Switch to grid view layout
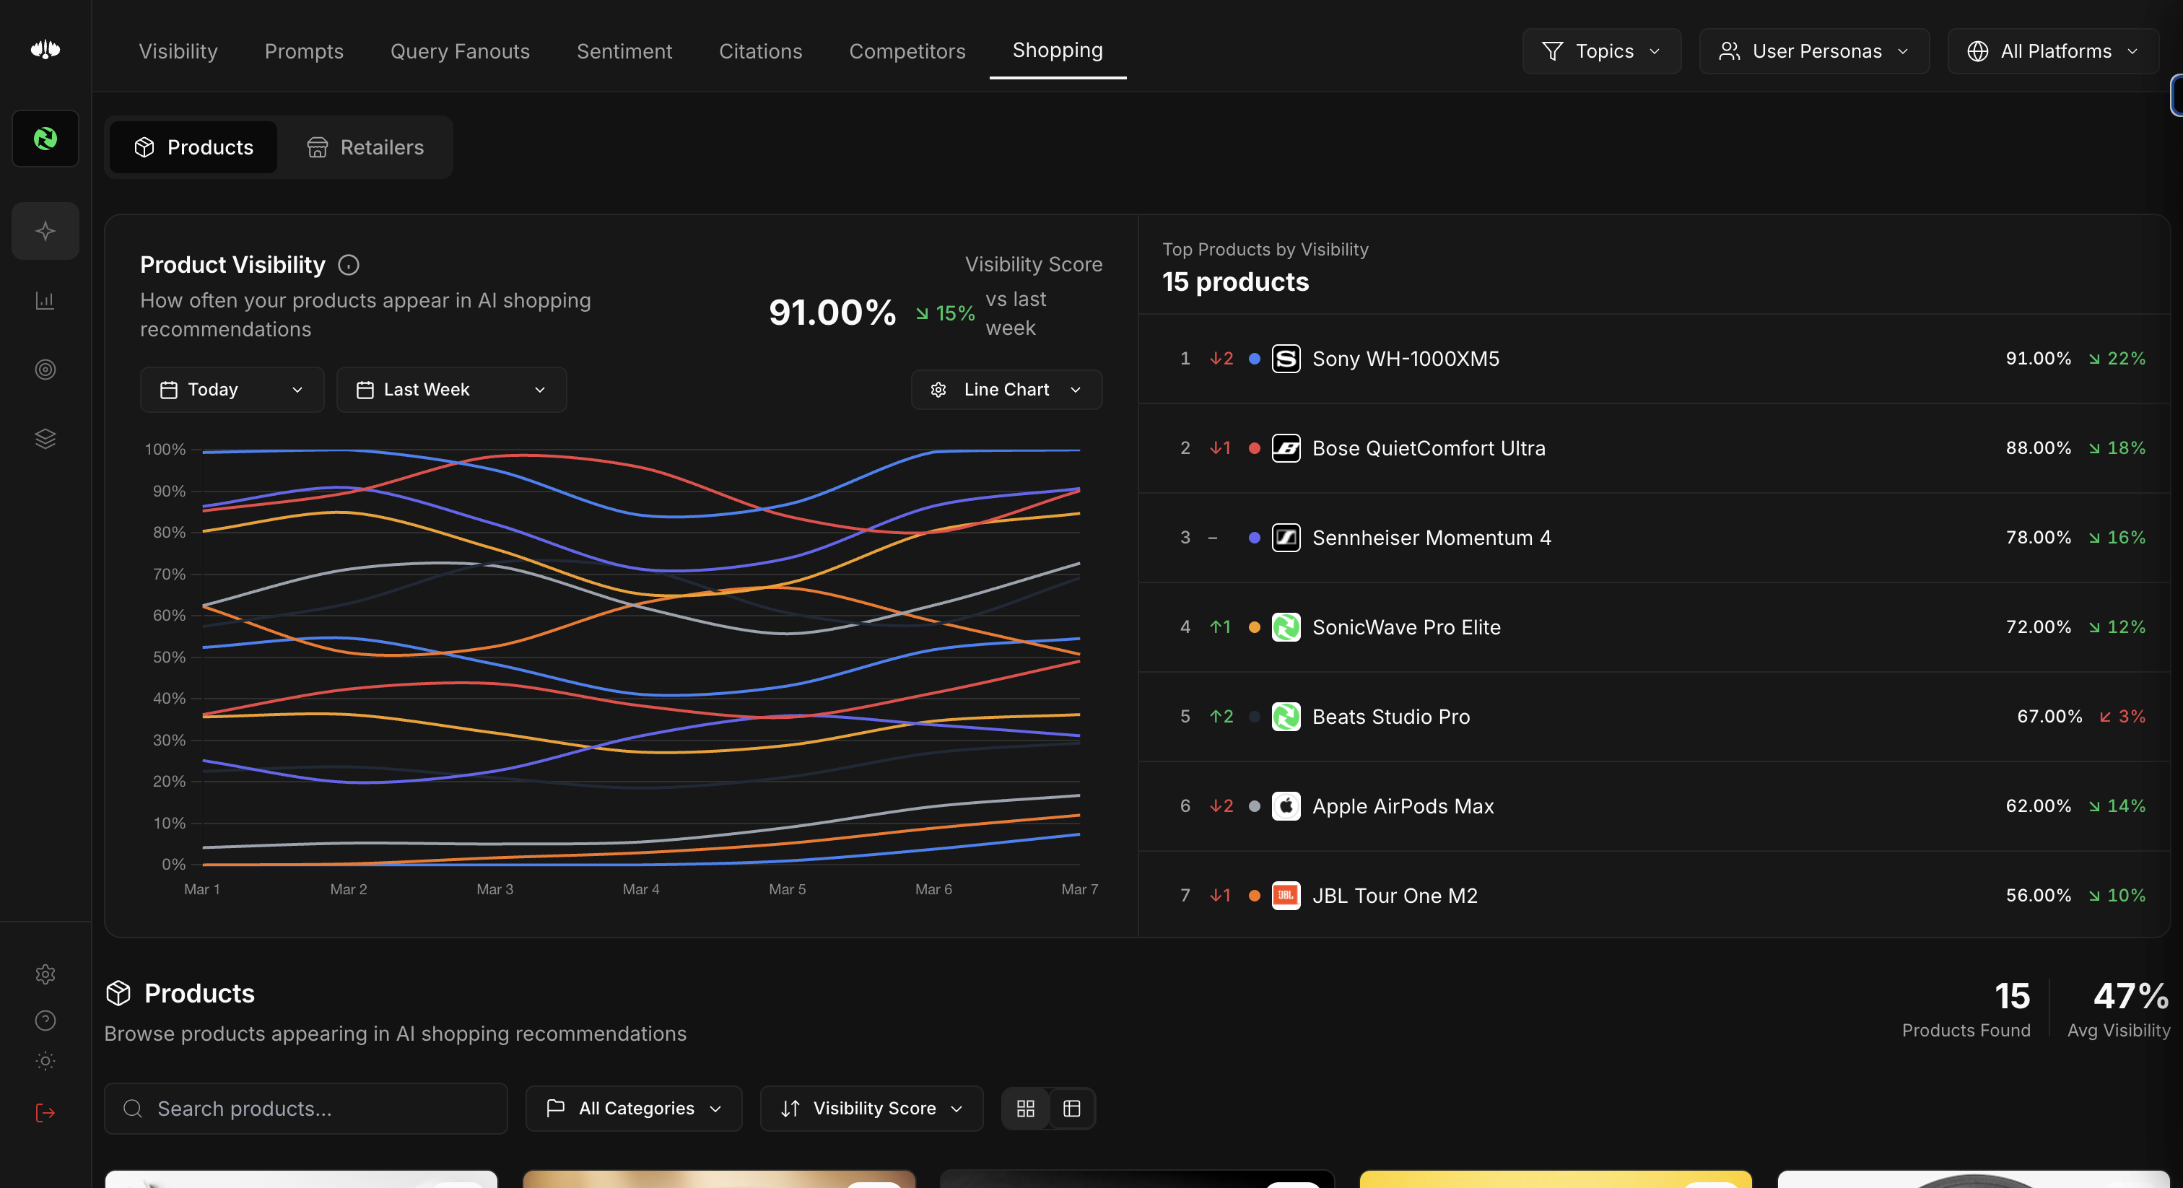Viewport: 2183px width, 1188px height. tap(1025, 1109)
